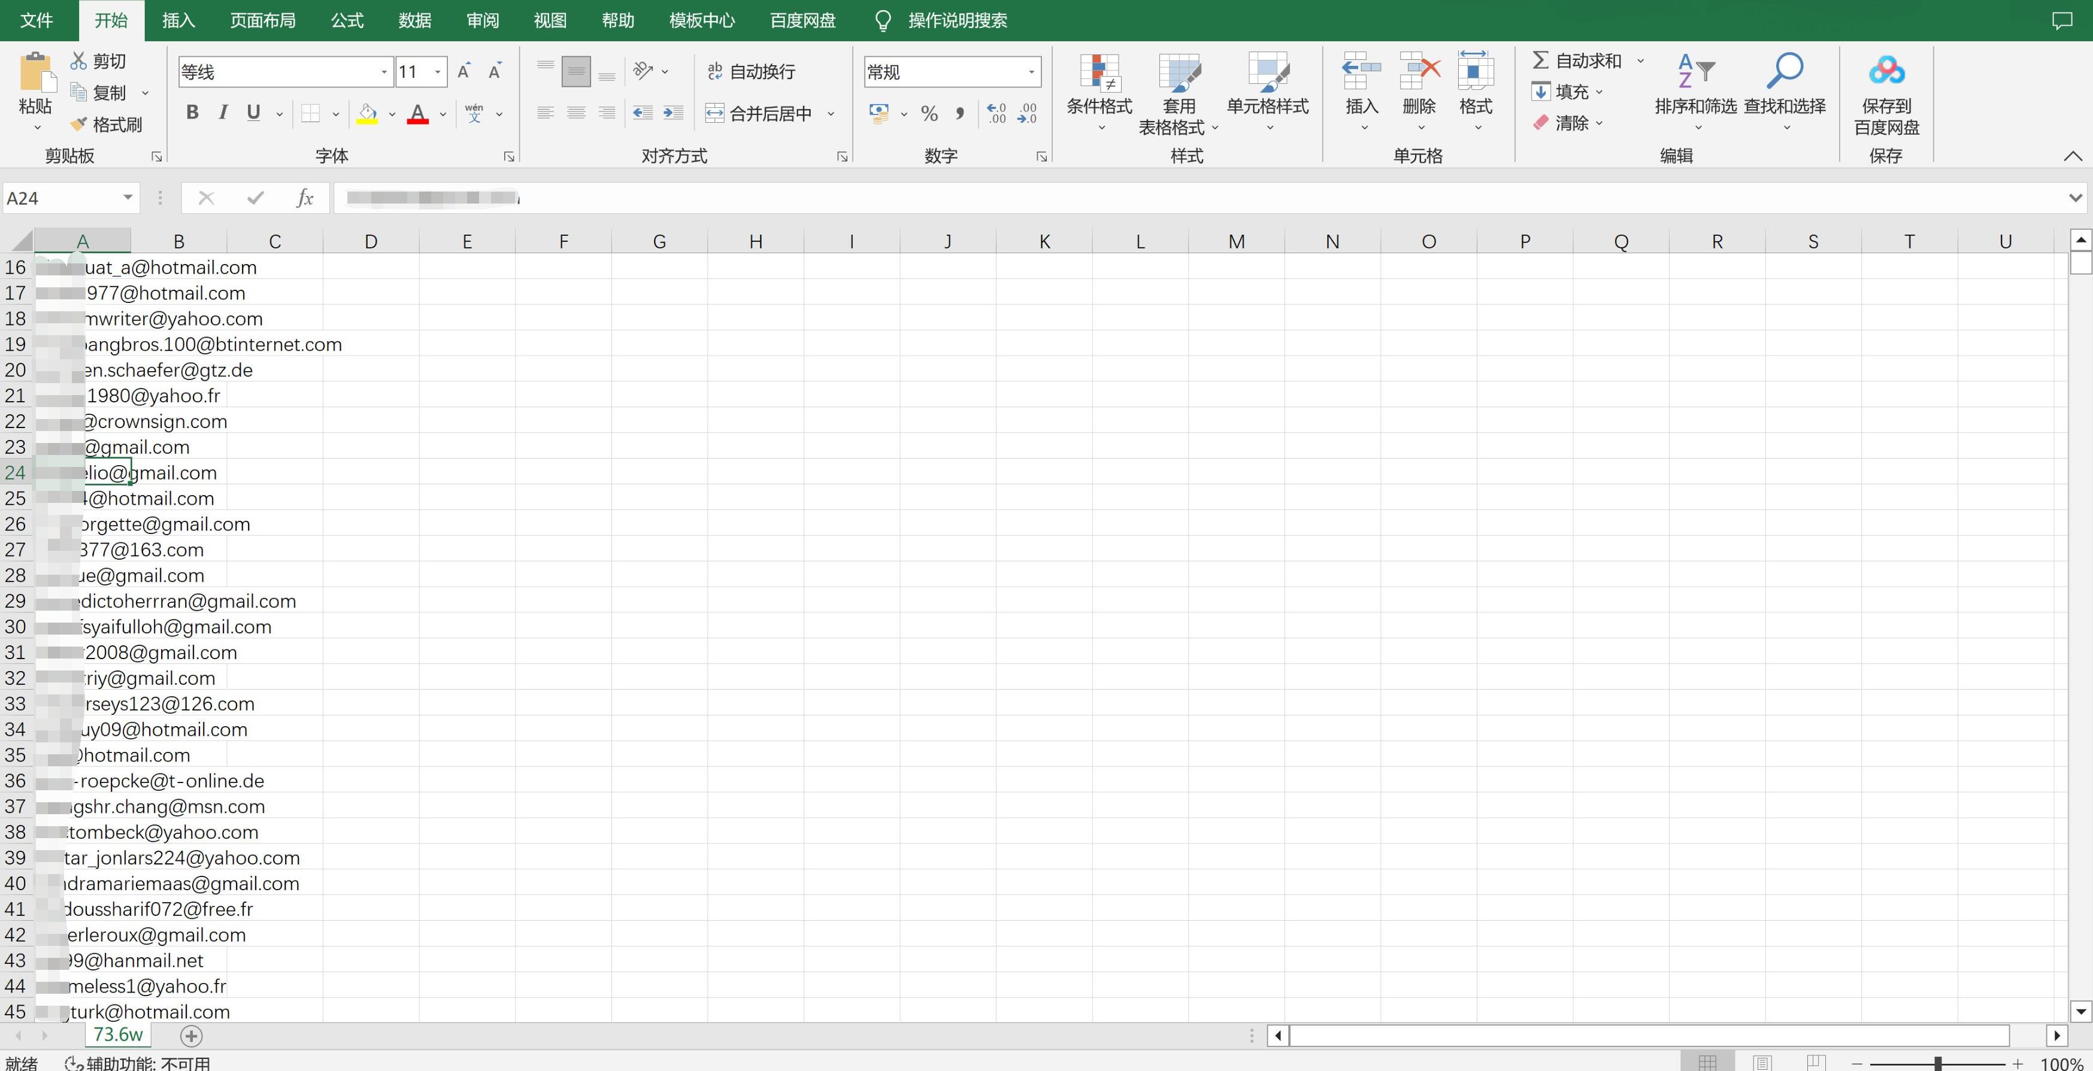Click AutoSum (自动求和) button

[x=1577, y=61]
